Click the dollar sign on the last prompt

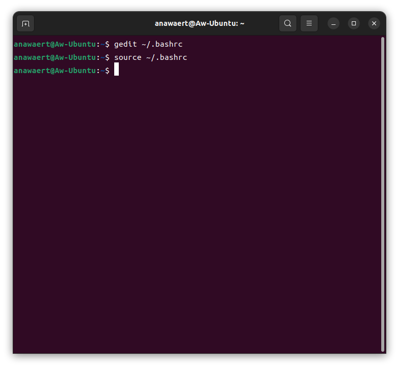point(107,71)
